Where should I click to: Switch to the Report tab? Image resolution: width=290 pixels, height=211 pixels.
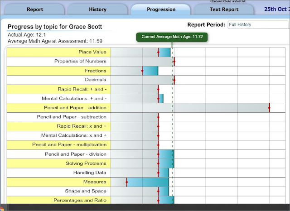34,10
